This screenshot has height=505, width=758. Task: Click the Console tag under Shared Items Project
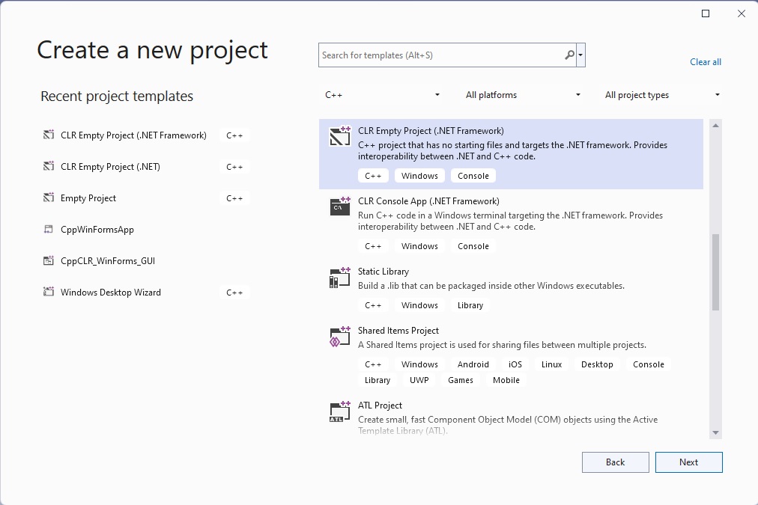coord(648,364)
